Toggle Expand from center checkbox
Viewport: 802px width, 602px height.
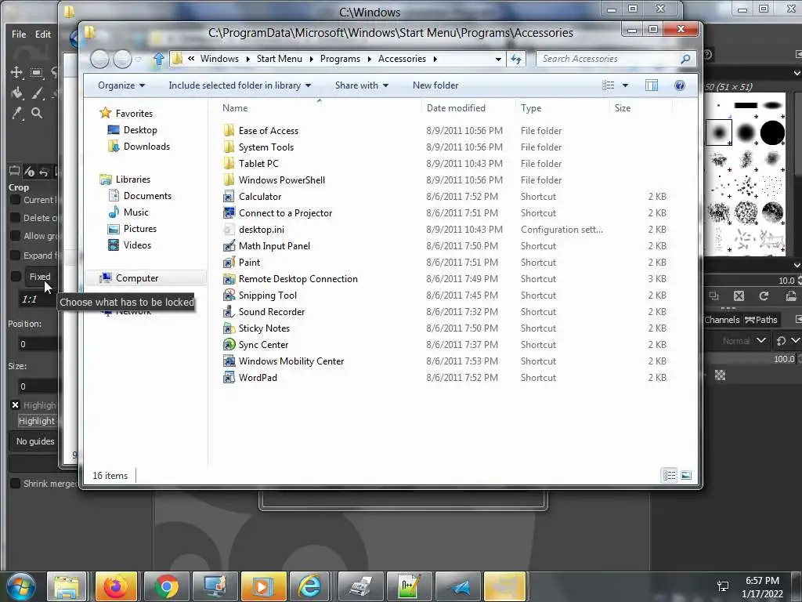pyautogui.click(x=16, y=255)
